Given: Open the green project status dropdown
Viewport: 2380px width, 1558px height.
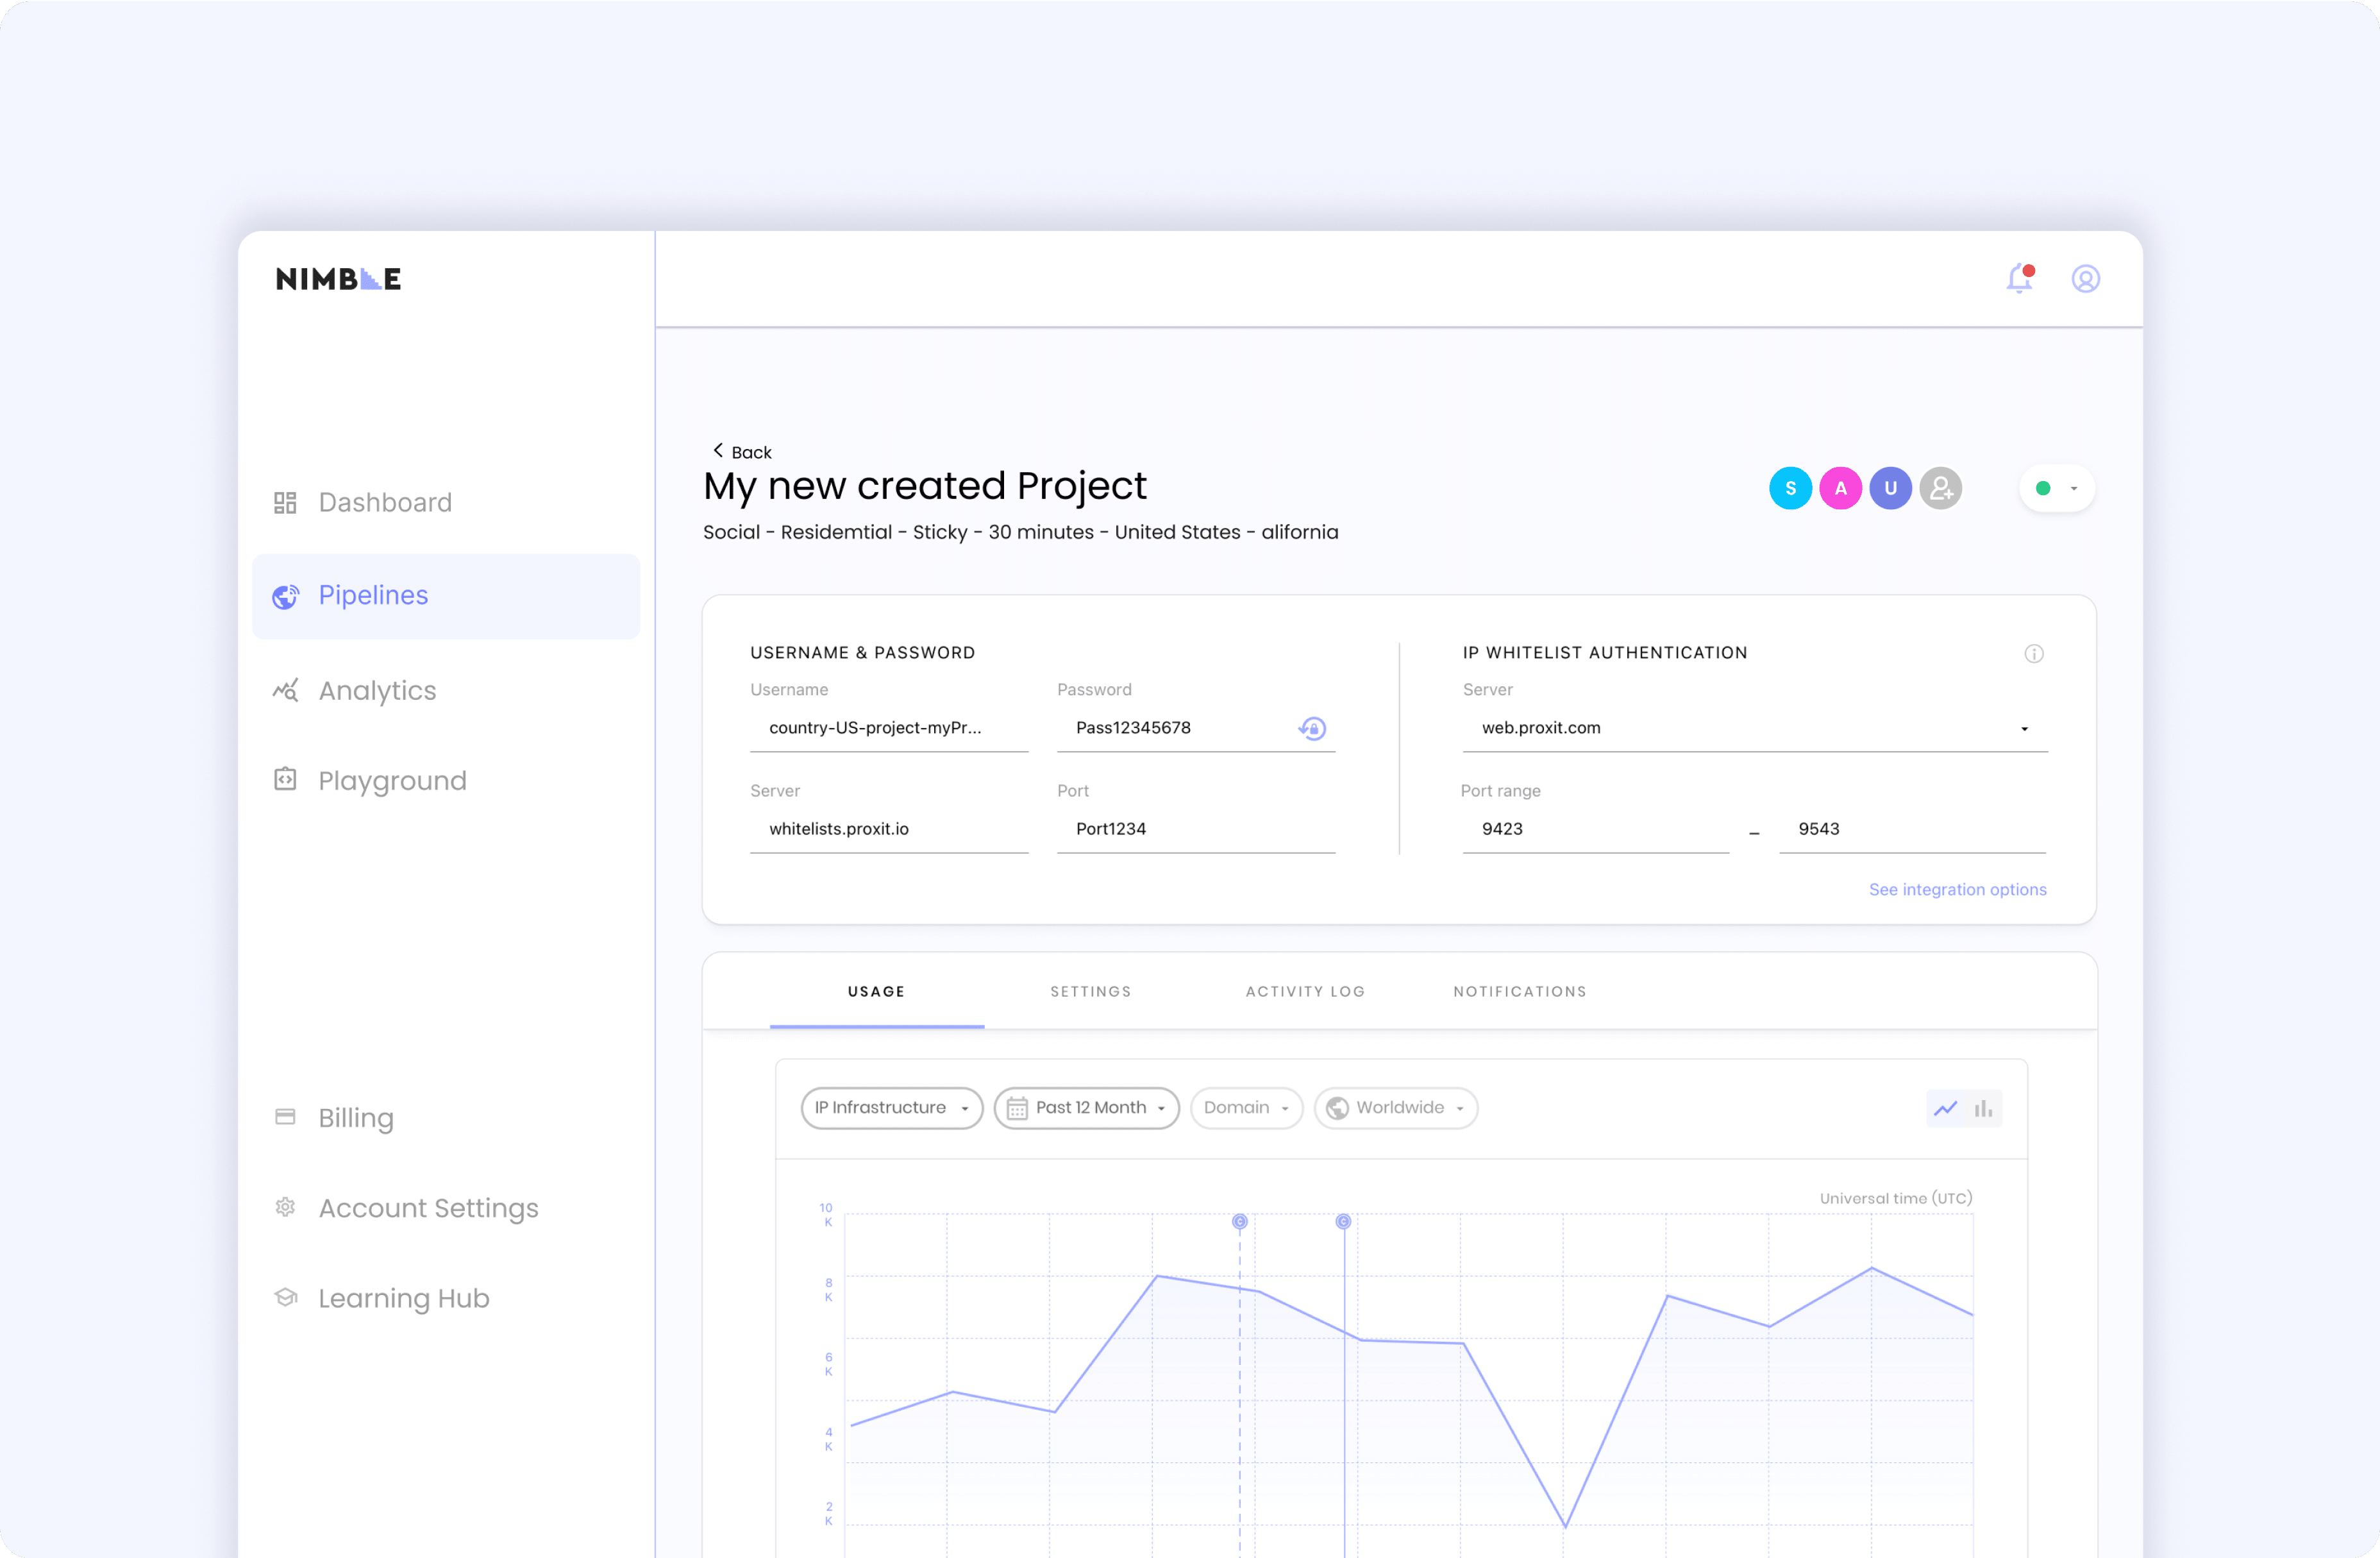Looking at the screenshot, I should pos(2057,488).
